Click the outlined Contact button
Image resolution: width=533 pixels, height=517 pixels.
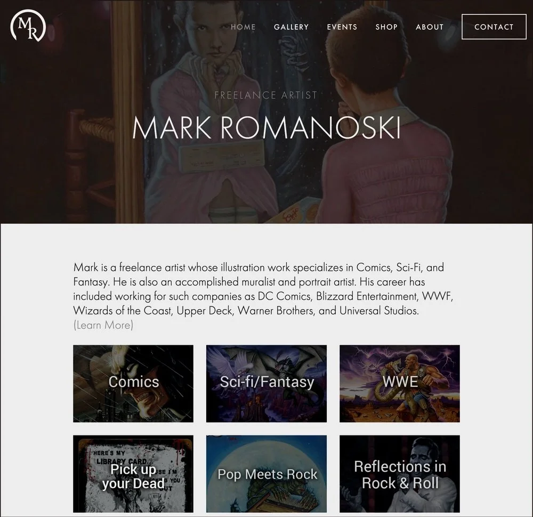tap(494, 27)
